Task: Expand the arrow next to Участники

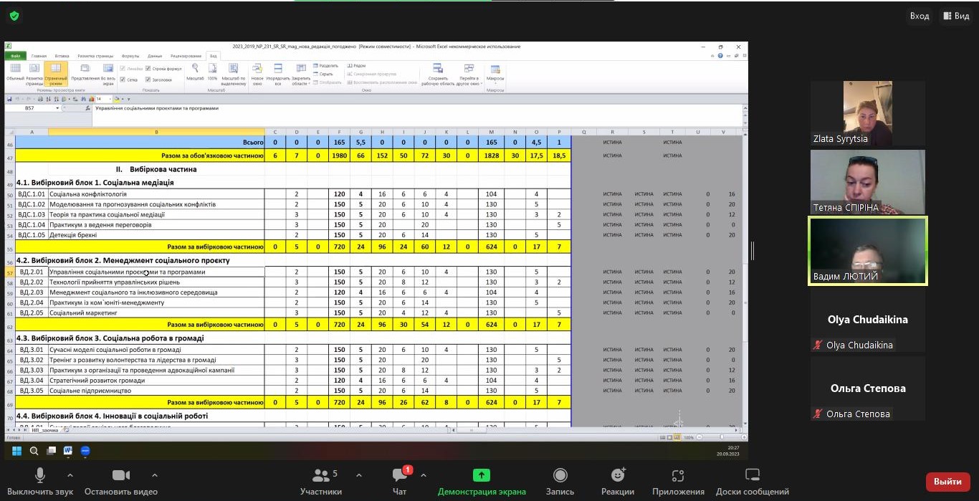Action: pyautogui.click(x=358, y=475)
